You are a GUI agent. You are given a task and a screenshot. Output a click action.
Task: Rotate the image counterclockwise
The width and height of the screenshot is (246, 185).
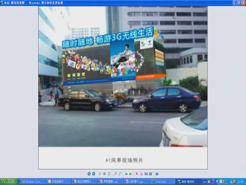130,174
